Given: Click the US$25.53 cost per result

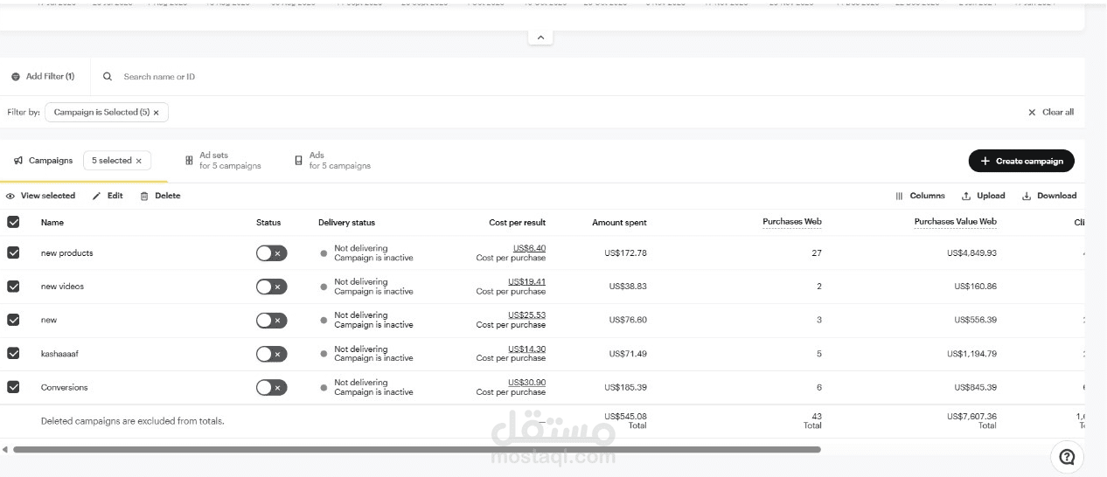Looking at the screenshot, I should pyautogui.click(x=526, y=315).
